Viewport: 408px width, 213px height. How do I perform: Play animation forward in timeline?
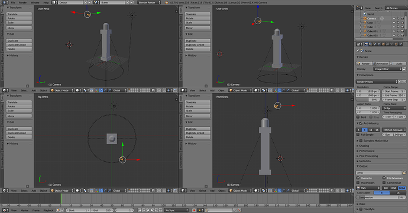tap(153, 210)
